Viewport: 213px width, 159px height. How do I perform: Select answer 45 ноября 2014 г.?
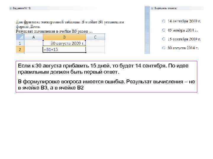[x=164, y=30]
